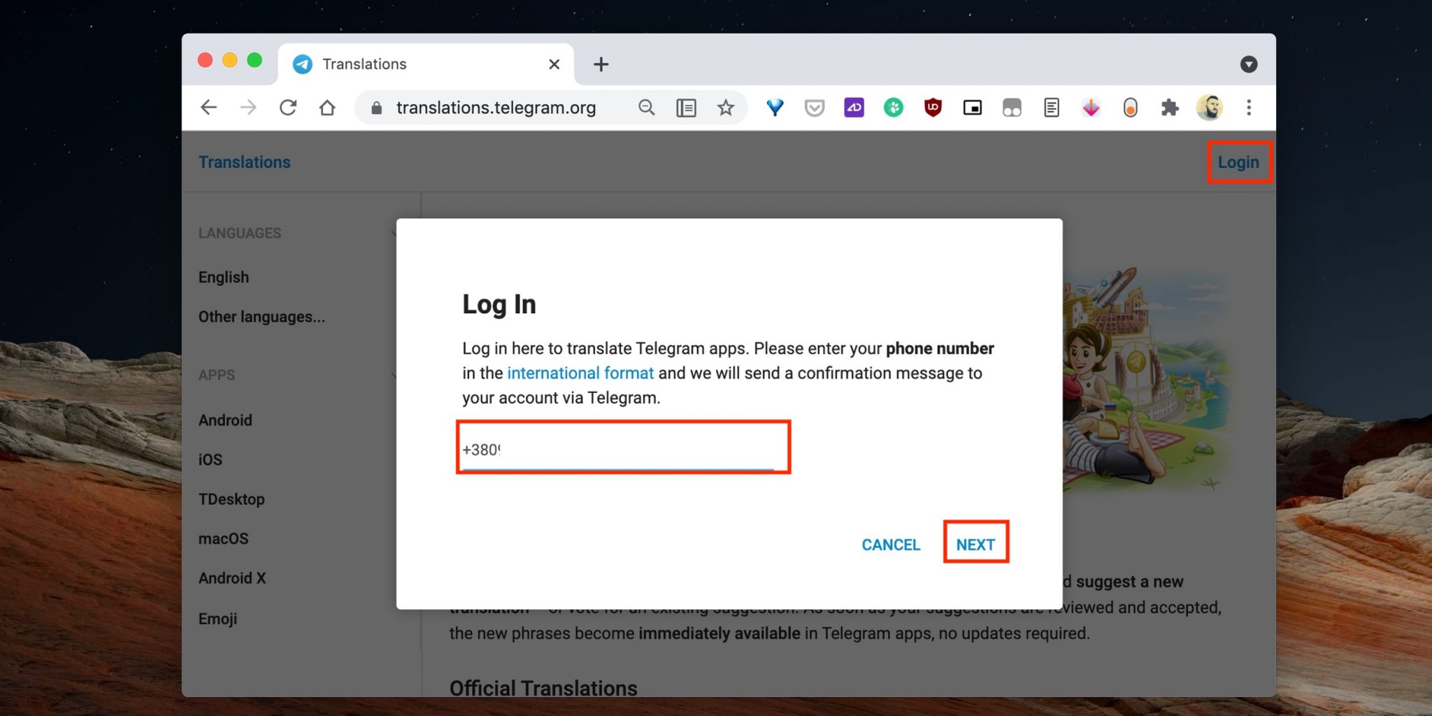Click the Login link in page header

[x=1238, y=162]
